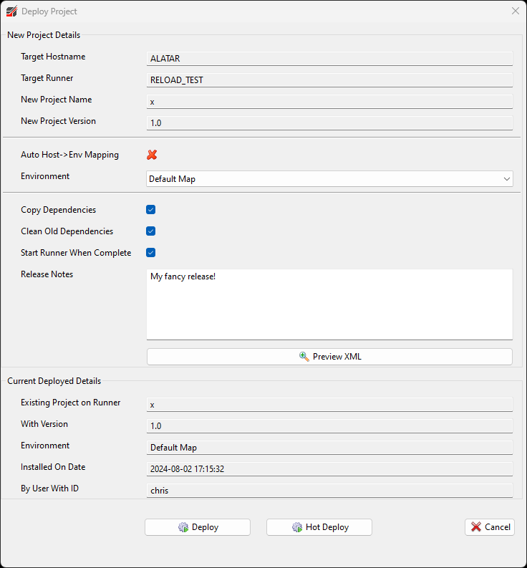Click the magnifier icon on Preview XML
Screen dimensions: 527x568
pyautogui.click(x=304, y=357)
